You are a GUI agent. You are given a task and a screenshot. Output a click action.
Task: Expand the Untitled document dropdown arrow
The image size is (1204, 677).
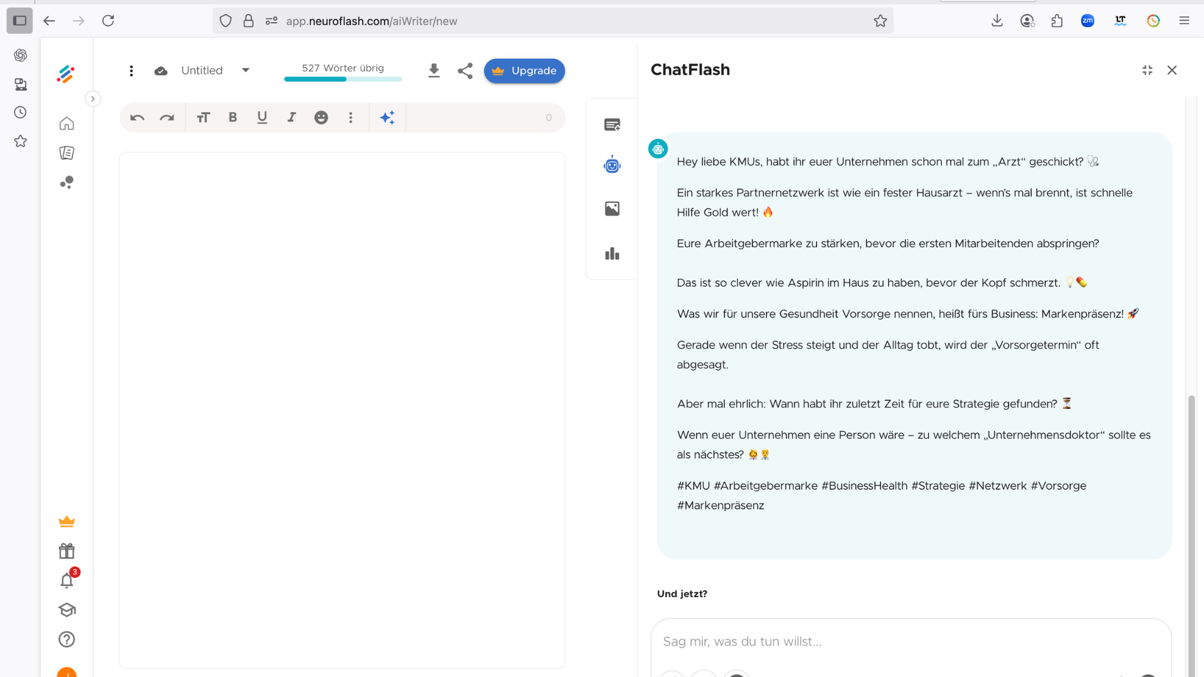246,70
